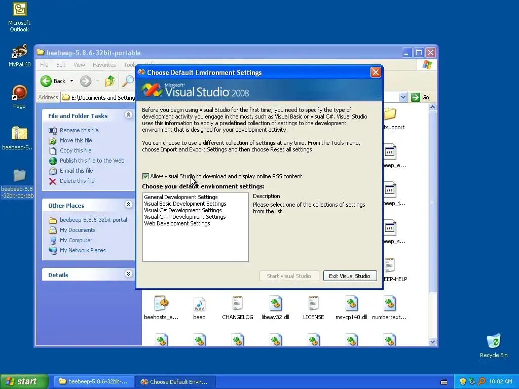Click the Forward arrow in Explorer toolbar
519x389 pixels.
click(85, 81)
